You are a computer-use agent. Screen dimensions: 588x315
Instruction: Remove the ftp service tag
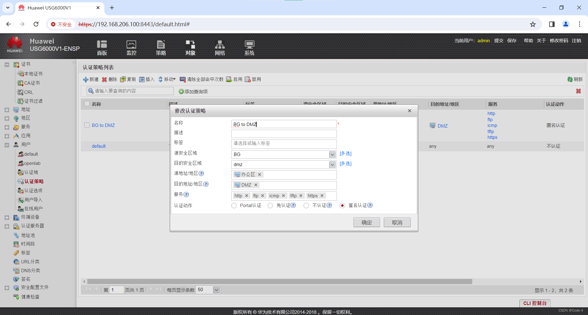(262, 196)
